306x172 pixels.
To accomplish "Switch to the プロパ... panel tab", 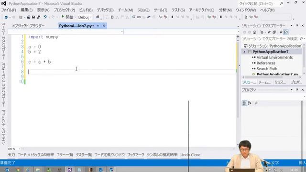I will [x=296, y=82].
